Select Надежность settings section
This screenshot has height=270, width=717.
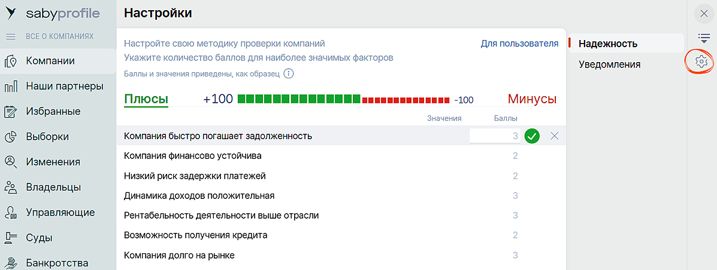pyautogui.click(x=607, y=44)
